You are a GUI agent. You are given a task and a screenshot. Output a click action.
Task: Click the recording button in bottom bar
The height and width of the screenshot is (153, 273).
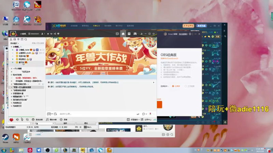(63, 120)
